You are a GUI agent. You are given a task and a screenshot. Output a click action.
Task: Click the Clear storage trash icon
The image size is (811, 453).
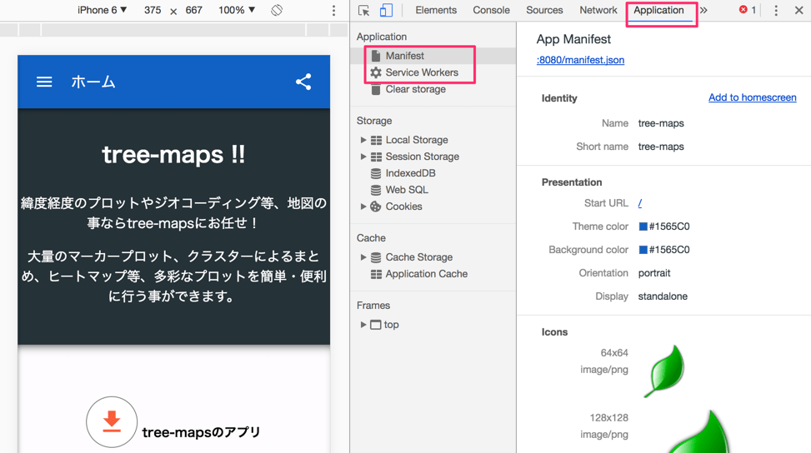tap(376, 89)
